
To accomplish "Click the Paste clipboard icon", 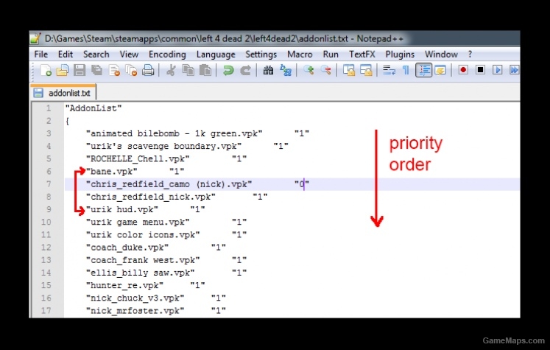I will 205,70.
